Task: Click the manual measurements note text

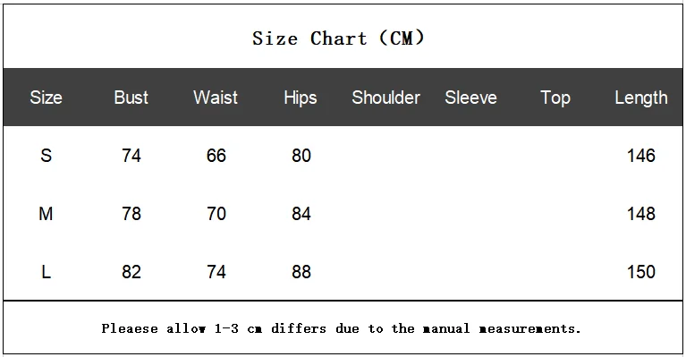Action: [x=342, y=328]
